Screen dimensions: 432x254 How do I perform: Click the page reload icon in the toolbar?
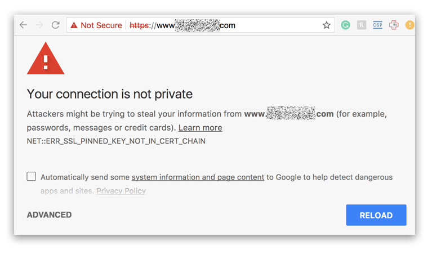pyautogui.click(x=55, y=25)
